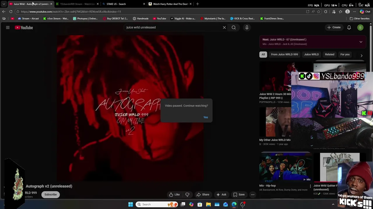Open OBS Studio from taskbar
The height and width of the screenshot is (209, 373).
tap(242, 204)
